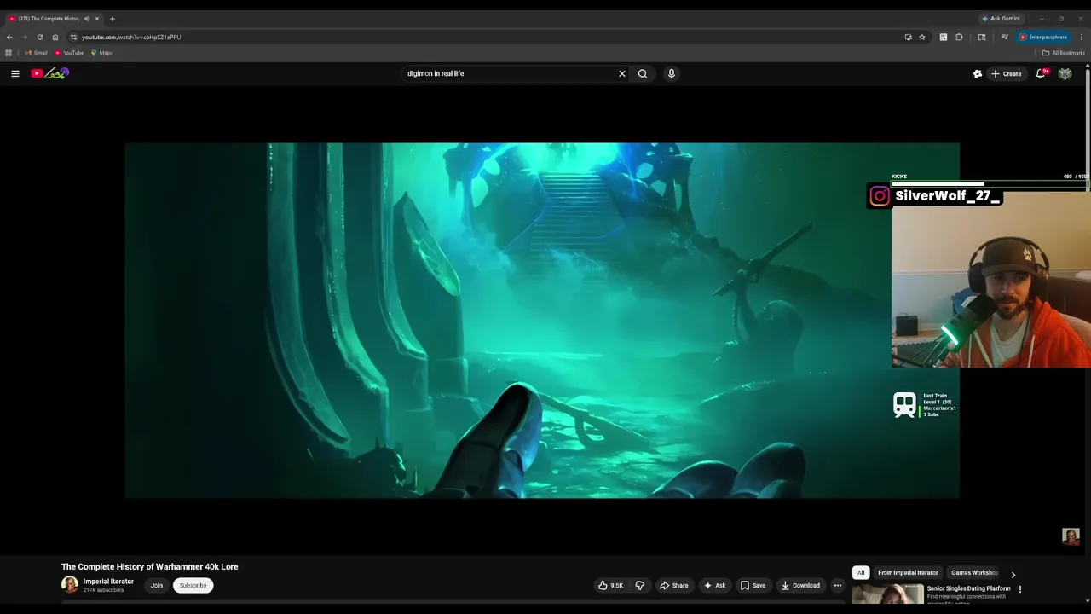
Task: Click the Create button
Action: (1006, 73)
